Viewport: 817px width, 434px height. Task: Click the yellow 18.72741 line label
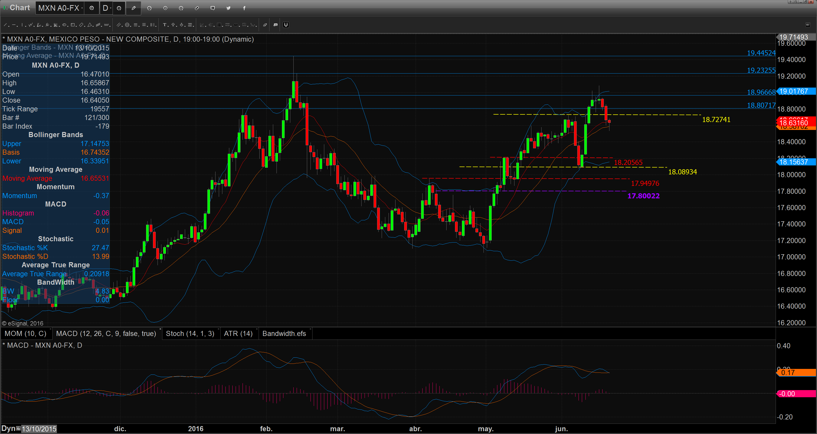pos(716,119)
